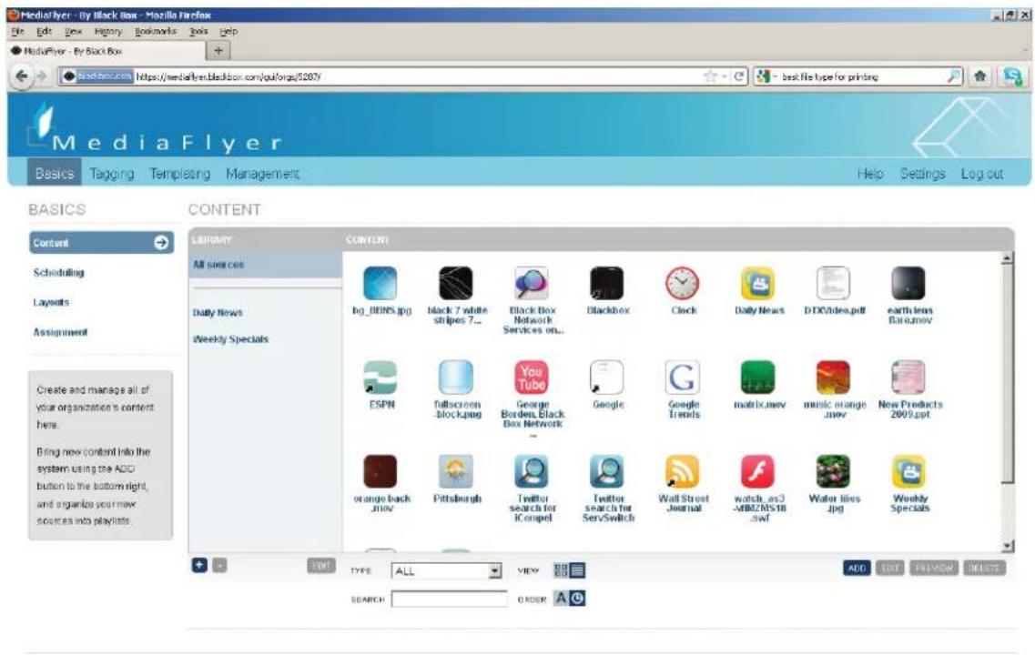Open the Basics tab
This screenshot has height=655, width=1035.
click(x=54, y=174)
